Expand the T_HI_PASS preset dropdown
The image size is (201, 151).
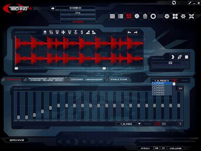pyautogui.click(x=139, y=124)
